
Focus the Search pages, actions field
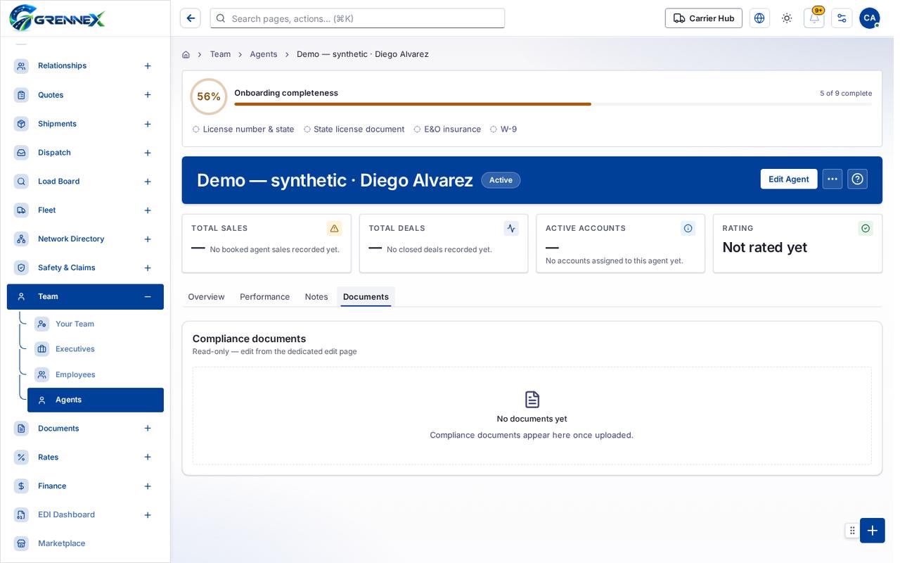coord(357,18)
